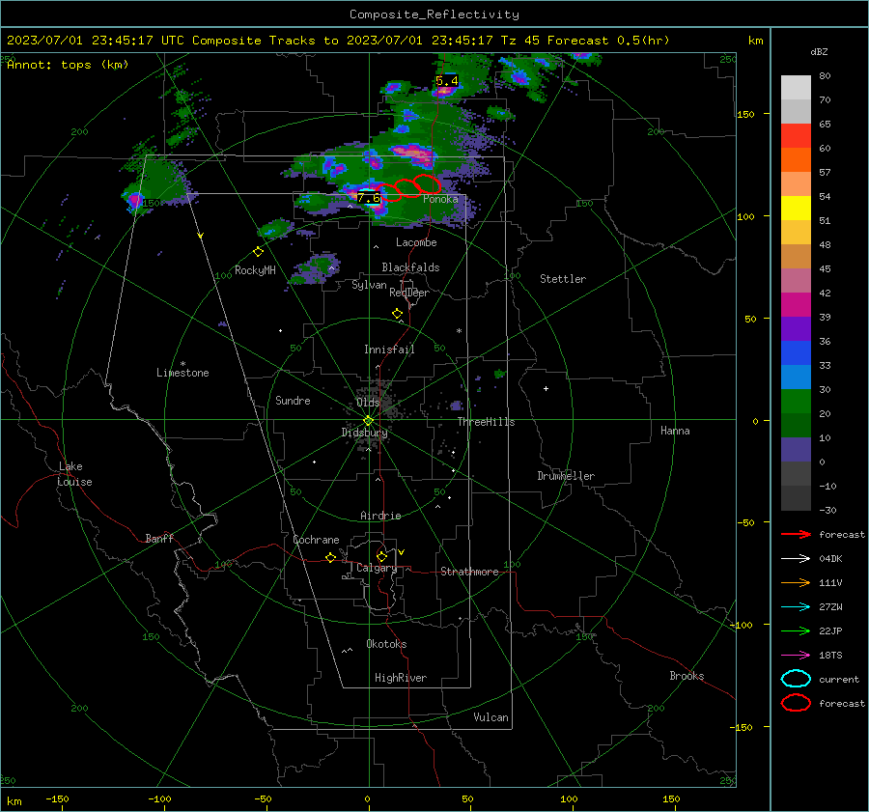Screen dimensions: 869x812
Task: Click the Hanna label
Action: click(x=675, y=431)
